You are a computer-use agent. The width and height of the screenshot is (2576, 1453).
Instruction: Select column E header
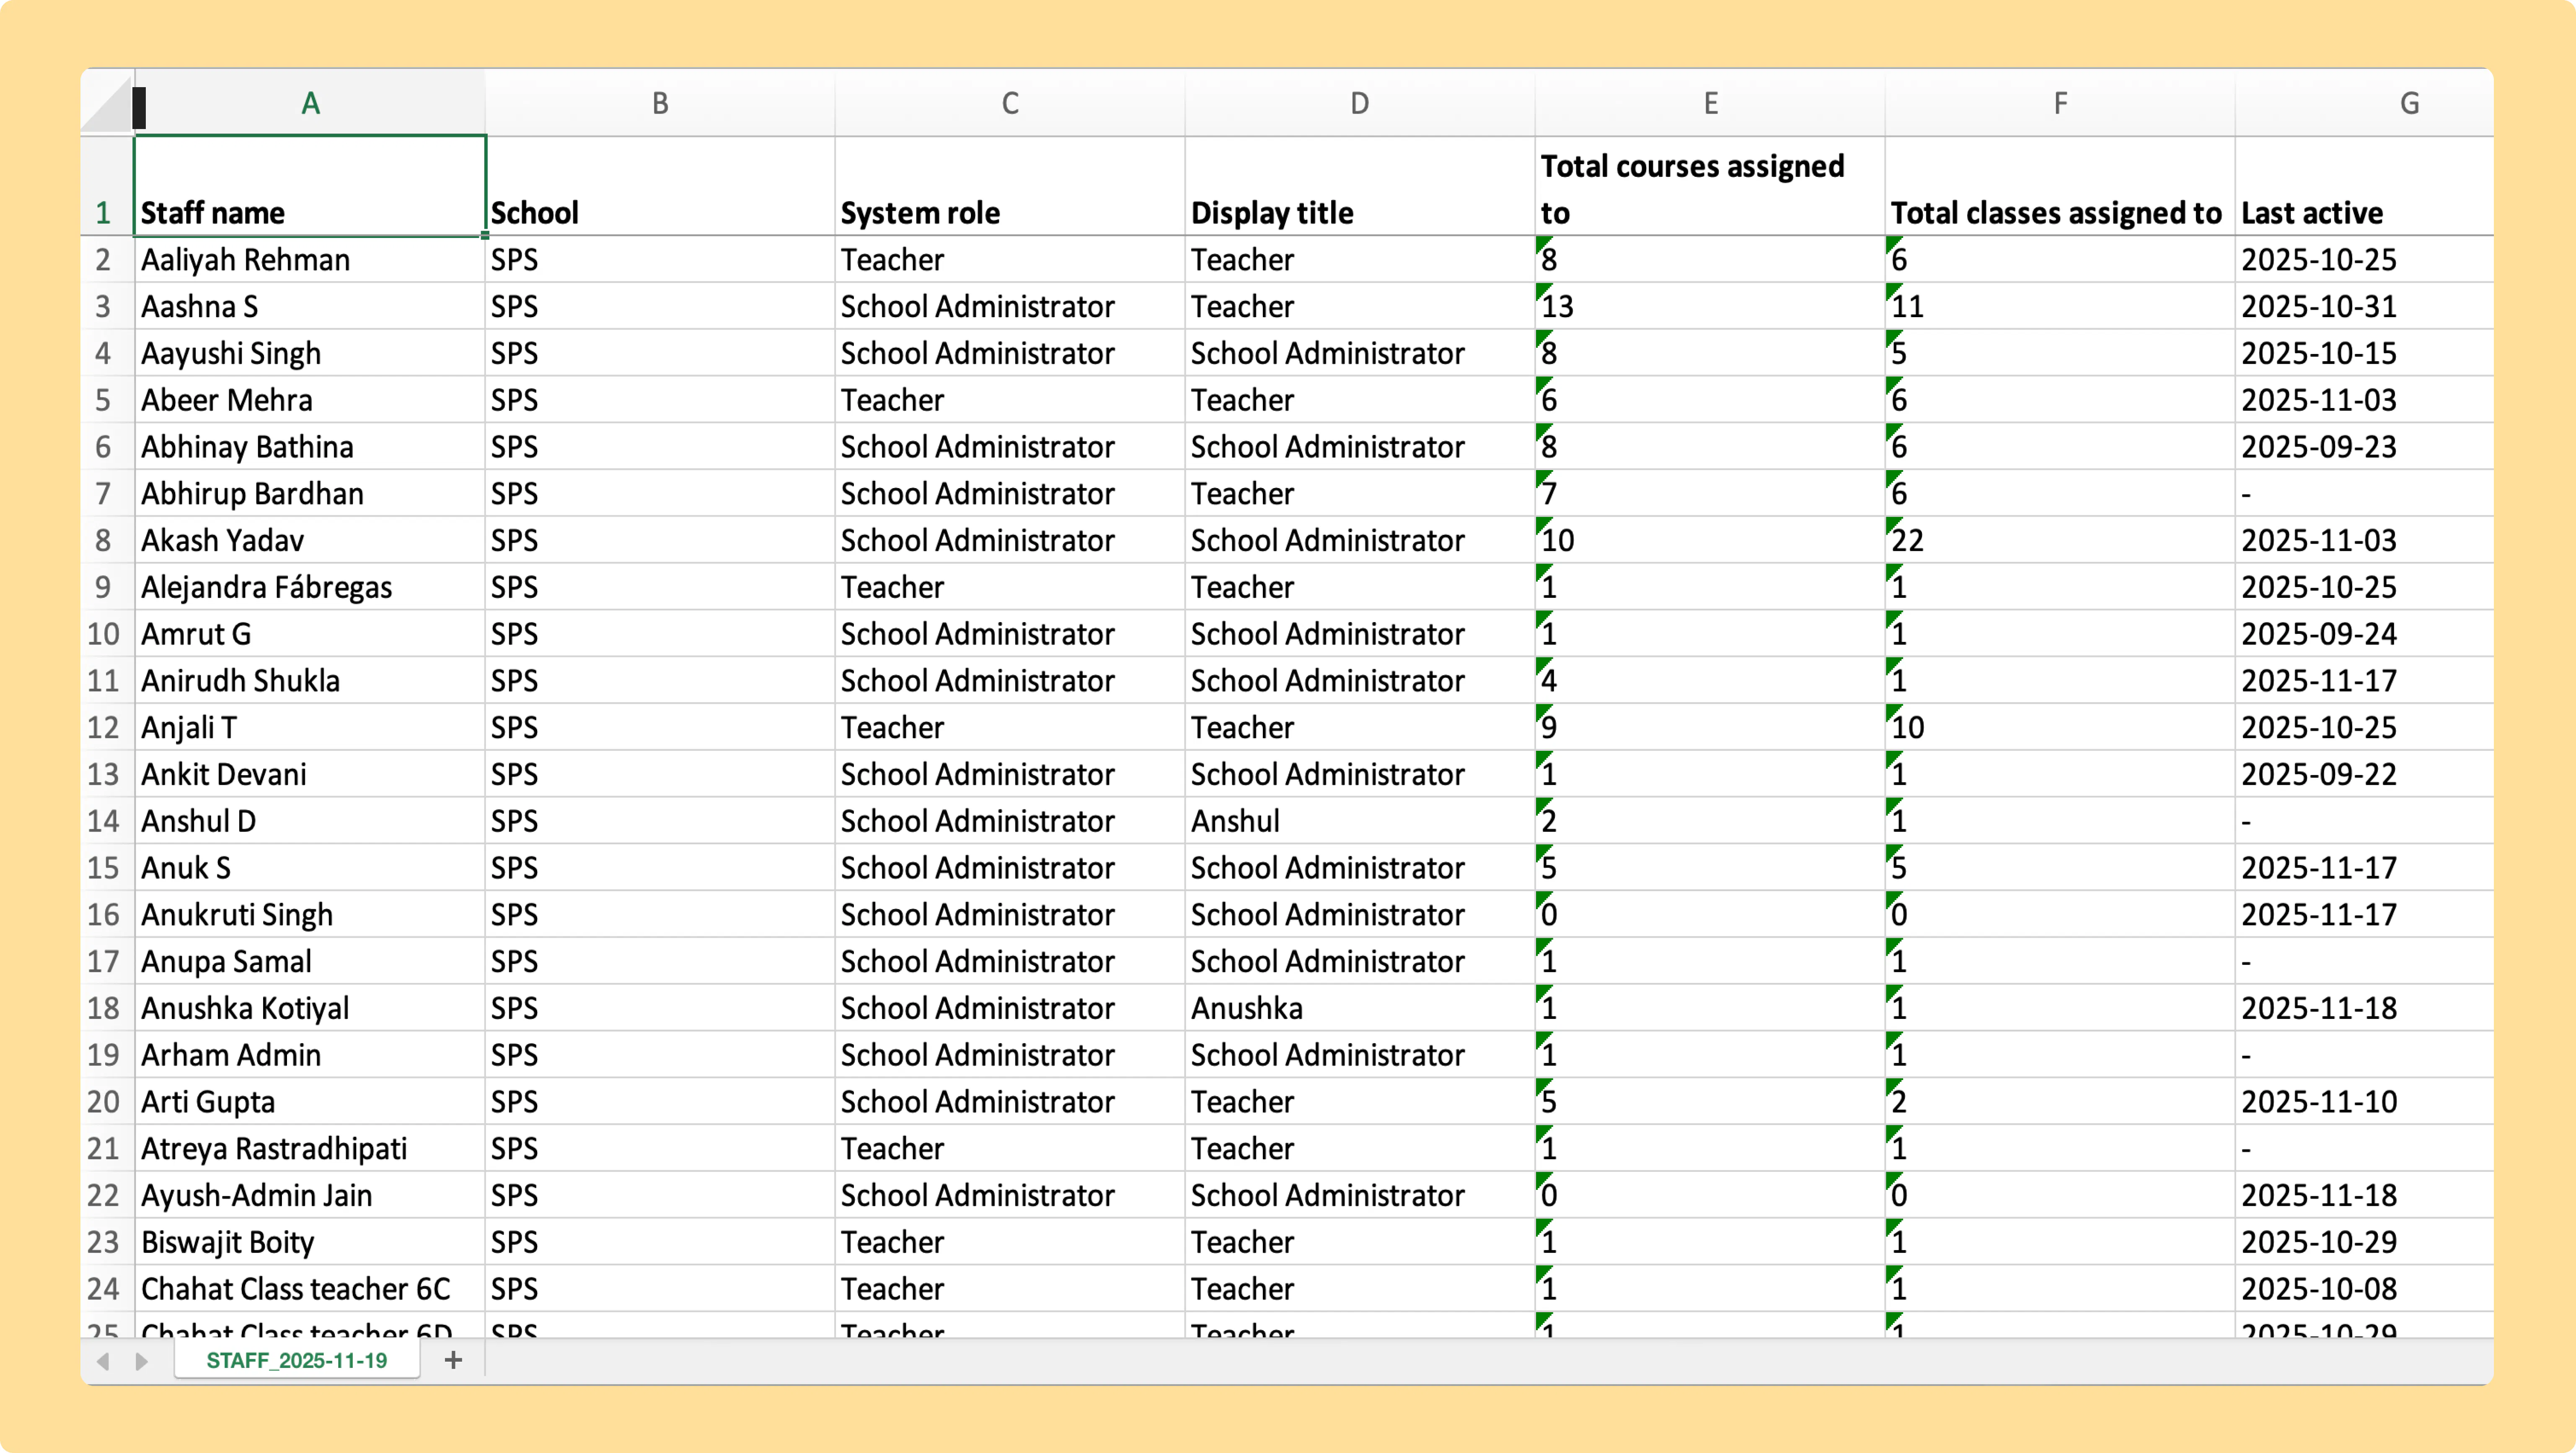tap(1710, 103)
